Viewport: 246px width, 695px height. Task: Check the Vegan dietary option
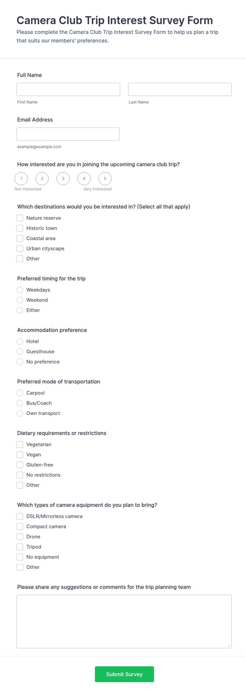20,455
